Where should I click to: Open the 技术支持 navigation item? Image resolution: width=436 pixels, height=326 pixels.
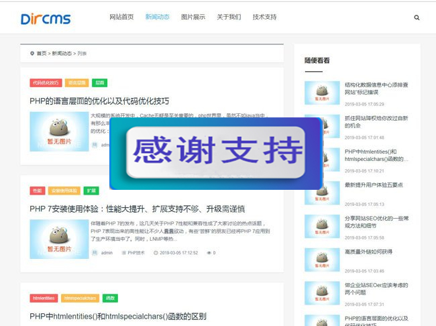[x=264, y=17]
